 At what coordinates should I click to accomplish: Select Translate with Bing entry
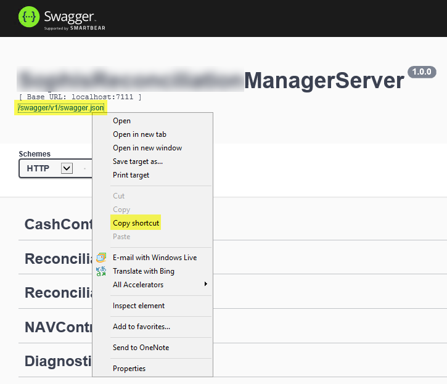pos(144,271)
